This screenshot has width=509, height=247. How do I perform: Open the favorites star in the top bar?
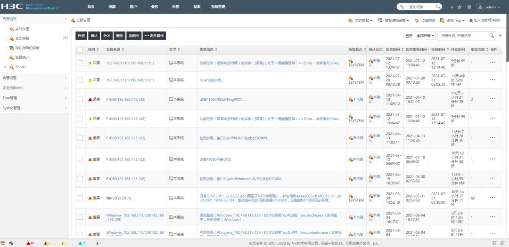[460, 7]
